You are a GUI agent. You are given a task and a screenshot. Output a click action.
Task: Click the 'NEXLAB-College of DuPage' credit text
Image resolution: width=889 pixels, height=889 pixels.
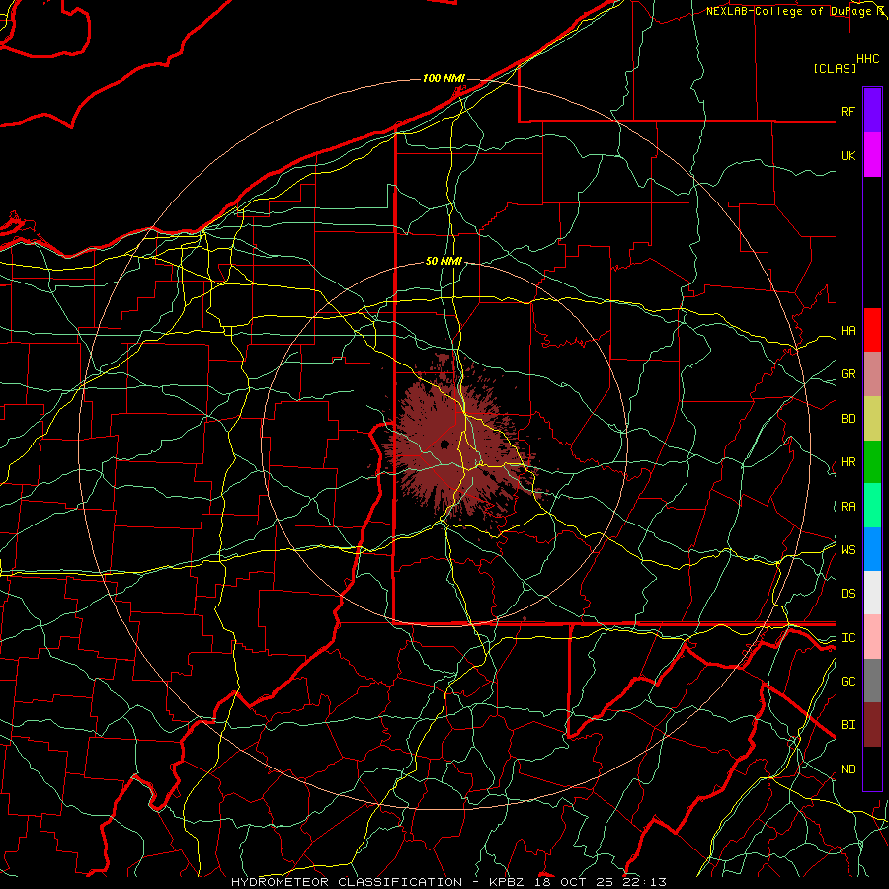point(789,11)
